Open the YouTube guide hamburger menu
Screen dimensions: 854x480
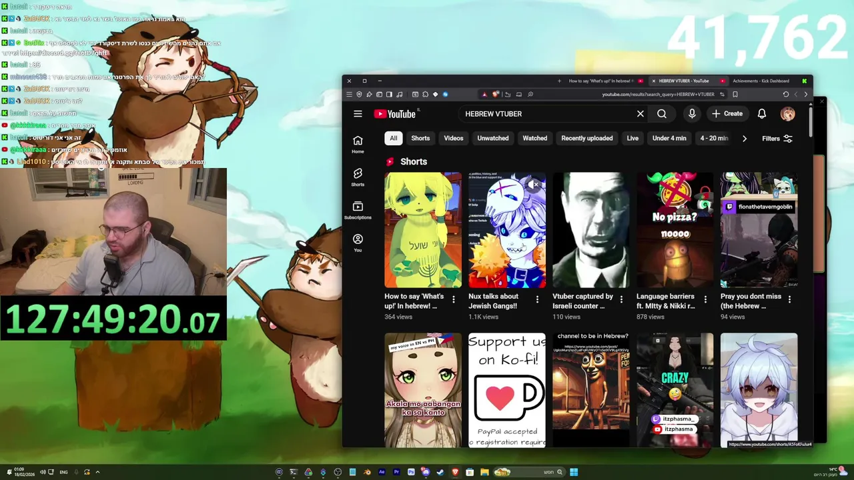click(x=358, y=114)
